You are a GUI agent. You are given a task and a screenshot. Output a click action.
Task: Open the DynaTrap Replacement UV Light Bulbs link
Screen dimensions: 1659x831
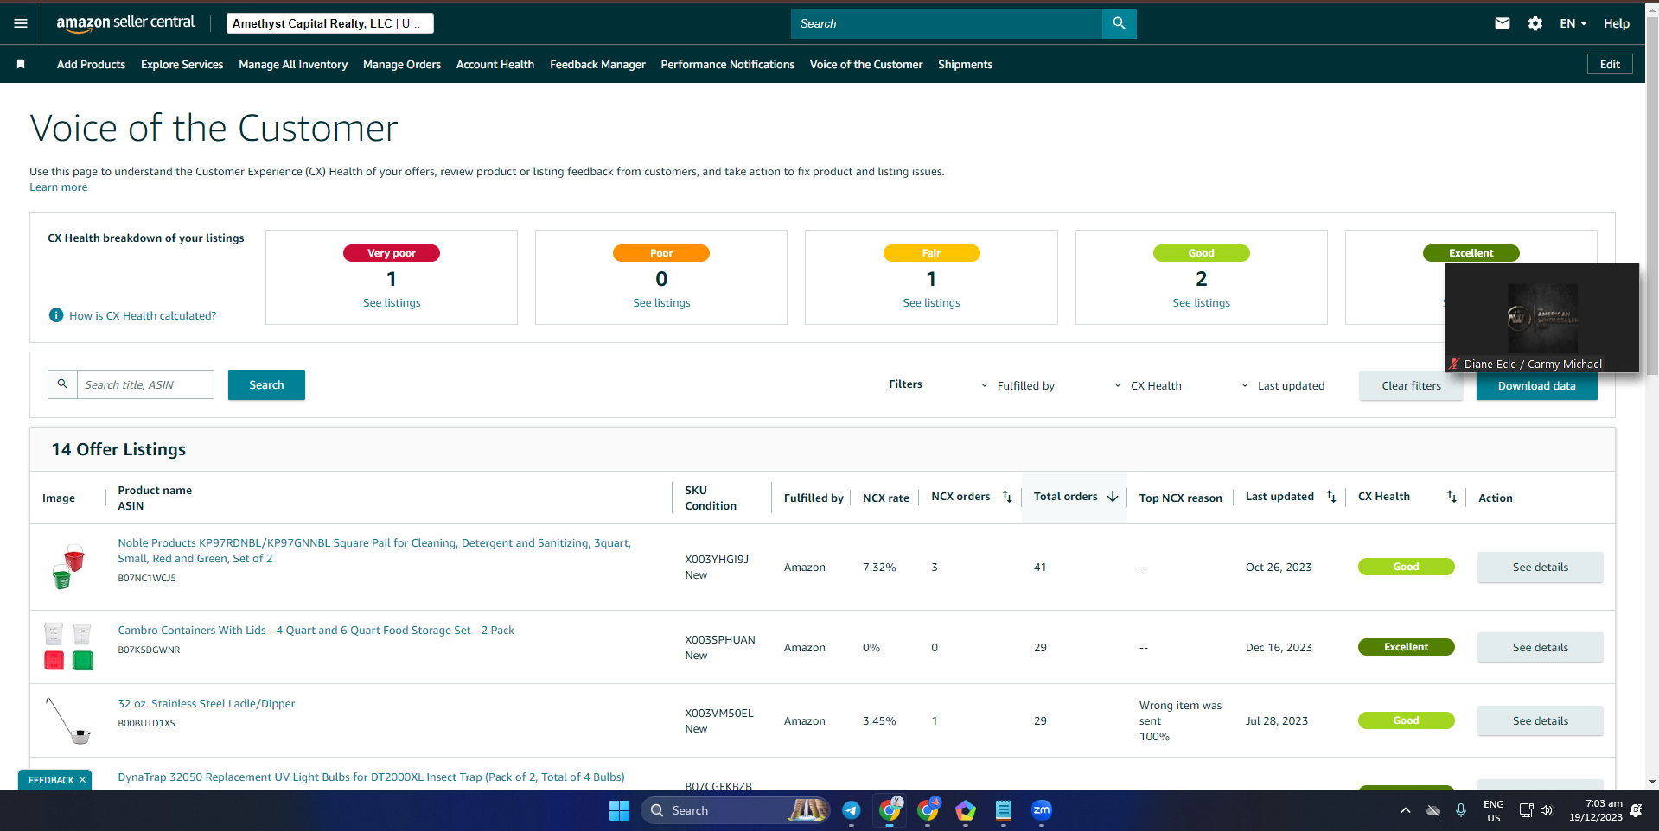pos(371,777)
